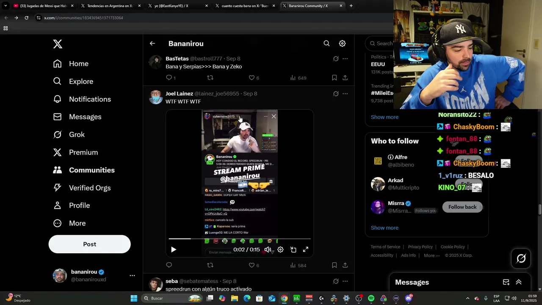This screenshot has width=542, height=305.
Task: Open more options on BasTetas post
Action: pos(345,58)
